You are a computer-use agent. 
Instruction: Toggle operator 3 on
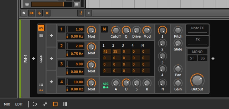click(62, 64)
